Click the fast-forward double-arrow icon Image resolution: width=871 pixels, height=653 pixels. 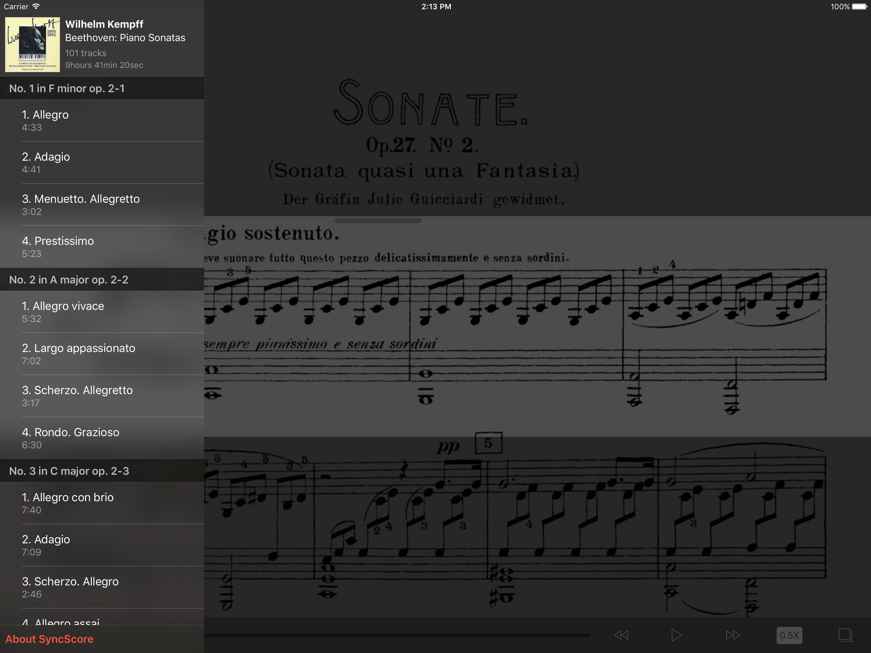tap(732, 635)
